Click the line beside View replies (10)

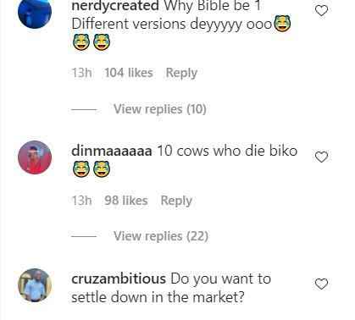pyautogui.click(x=84, y=109)
